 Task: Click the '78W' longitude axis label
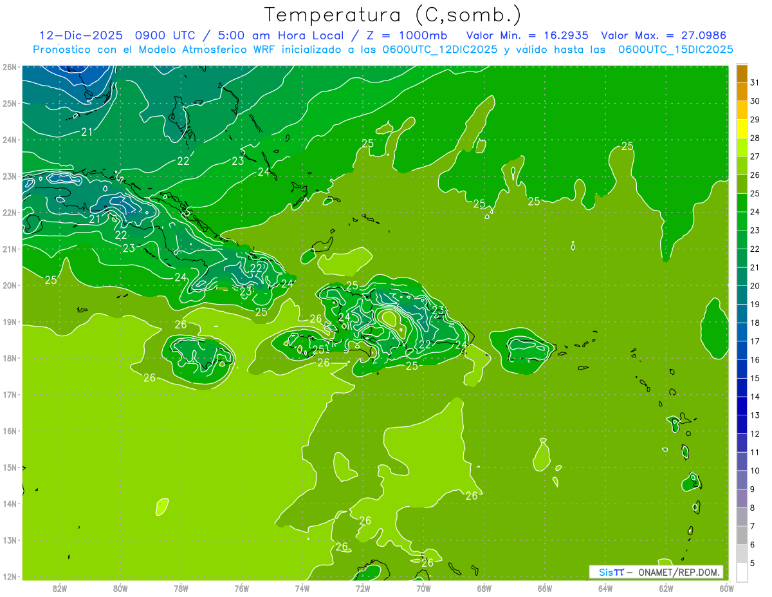click(x=181, y=588)
